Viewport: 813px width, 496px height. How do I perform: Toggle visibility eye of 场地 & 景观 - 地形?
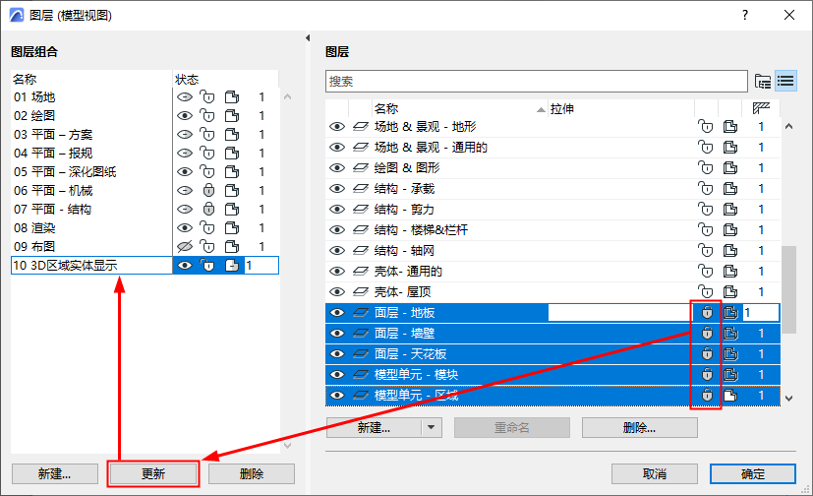[337, 127]
